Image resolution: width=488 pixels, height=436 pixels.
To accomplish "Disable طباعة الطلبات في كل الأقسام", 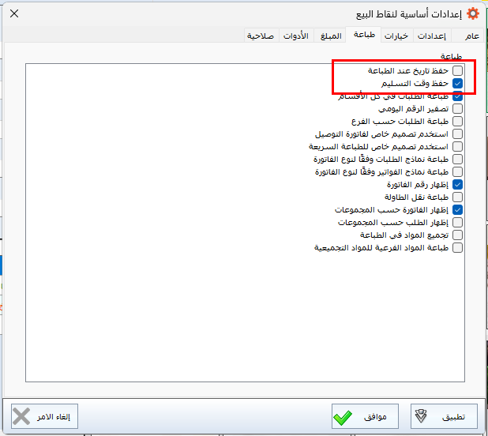I will [x=457, y=96].
